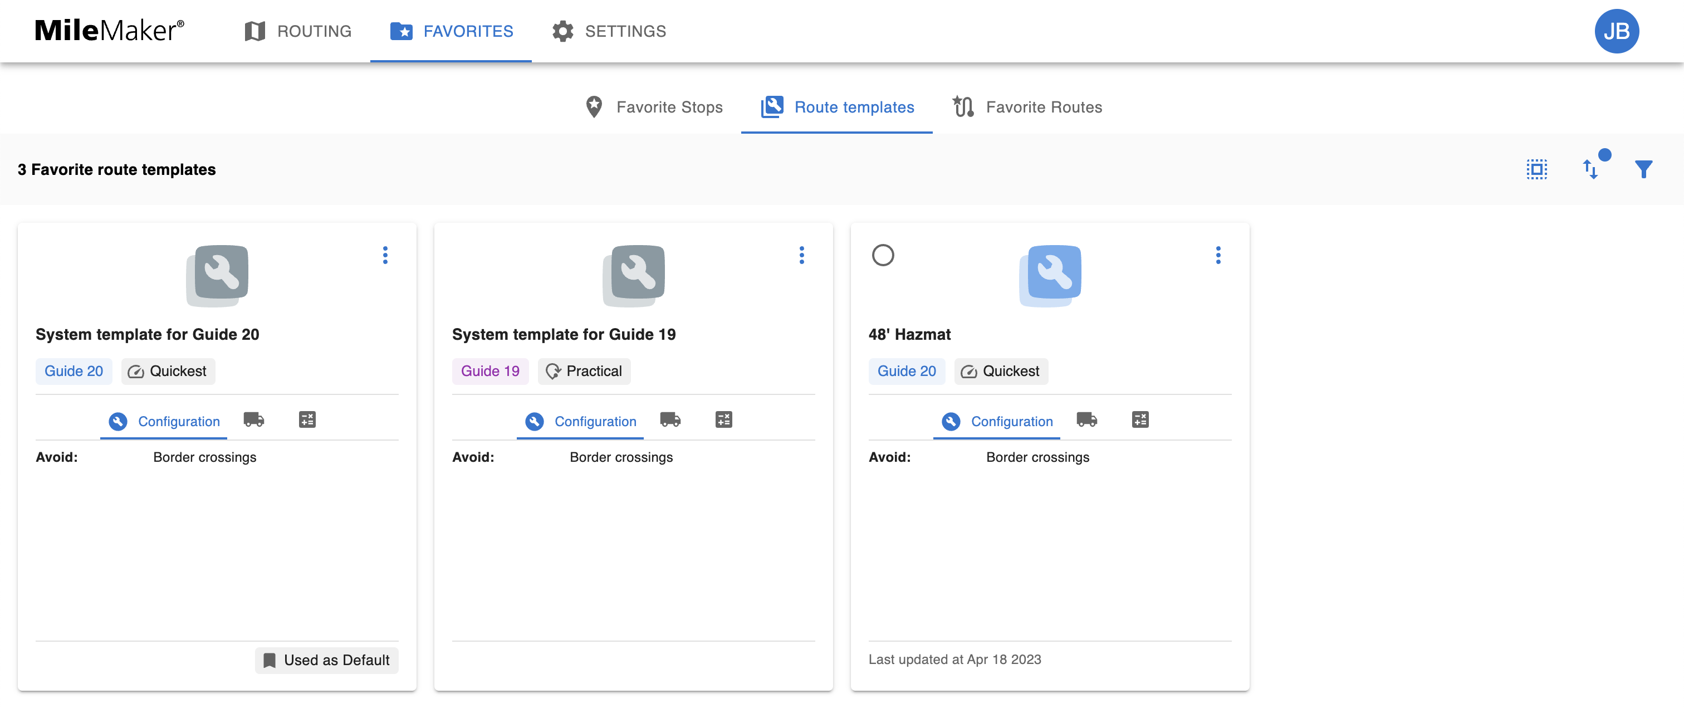Open the Settings section
This screenshot has height=713, width=1684.
609,31
